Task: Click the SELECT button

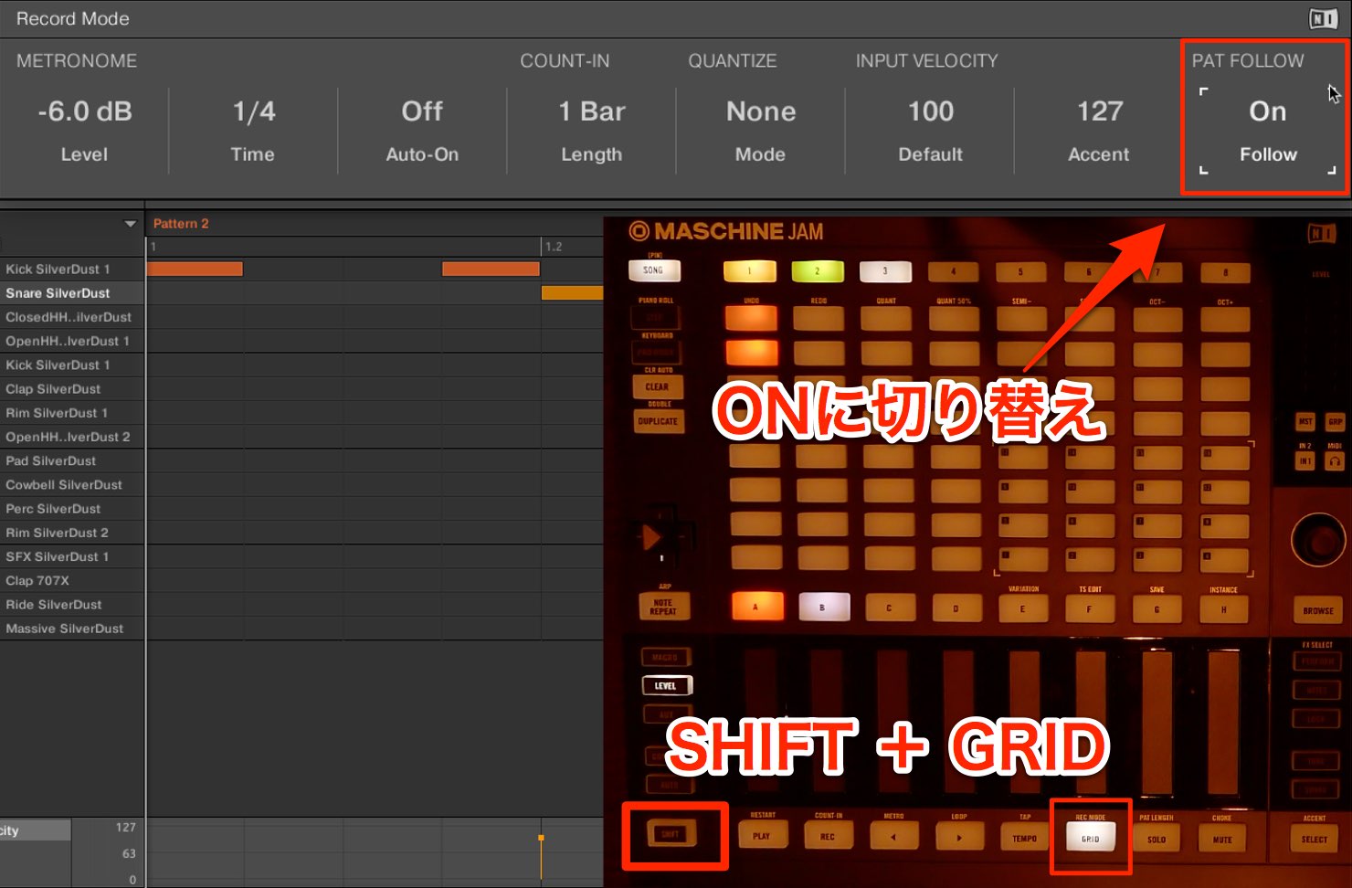Action: [1314, 838]
